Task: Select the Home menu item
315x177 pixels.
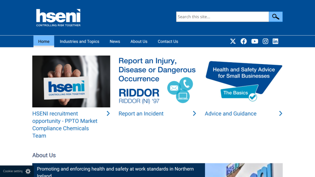Action: tap(44, 41)
